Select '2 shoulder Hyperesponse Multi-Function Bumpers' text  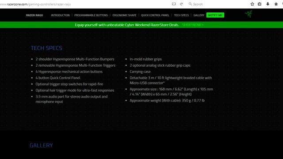click(75, 59)
